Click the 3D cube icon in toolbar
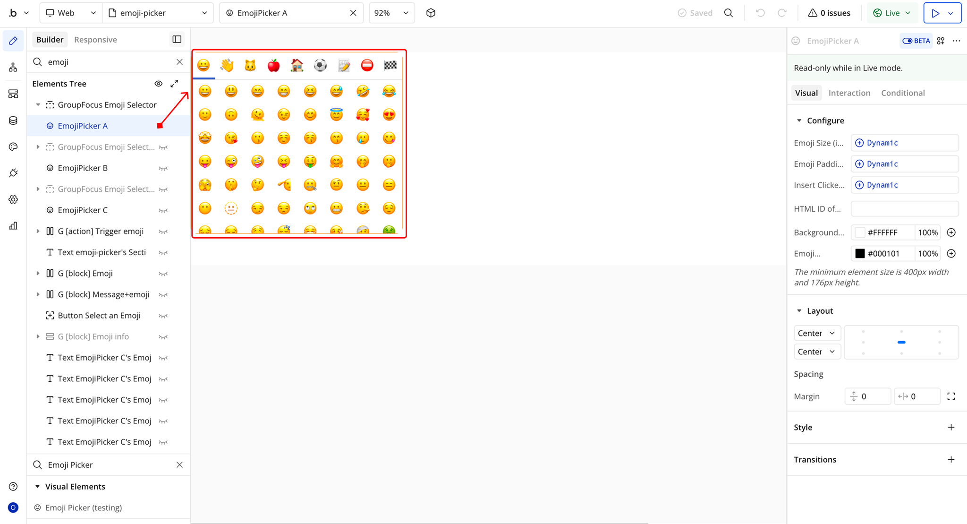967x524 pixels. (x=431, y=13)
